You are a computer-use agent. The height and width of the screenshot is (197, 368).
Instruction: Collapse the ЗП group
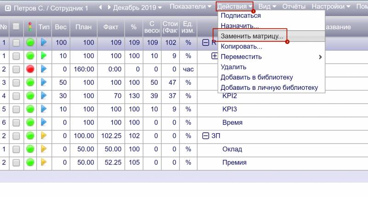[x=206, y=136]
